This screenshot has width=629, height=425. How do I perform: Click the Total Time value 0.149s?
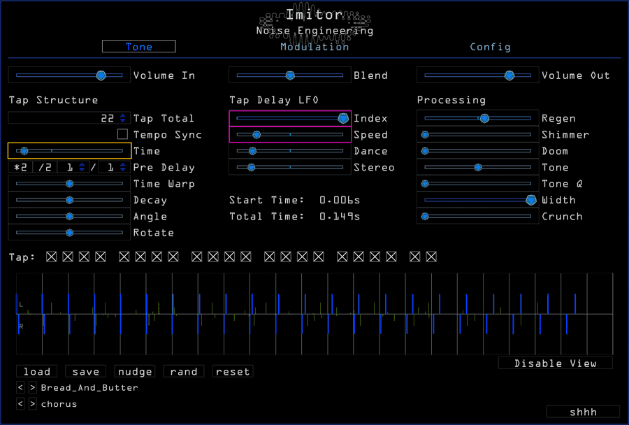tap(340, 216)
